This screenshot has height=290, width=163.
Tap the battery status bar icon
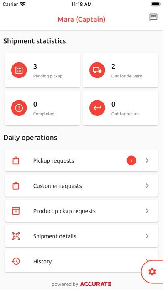pyautogui.click(x=156, y=4)
